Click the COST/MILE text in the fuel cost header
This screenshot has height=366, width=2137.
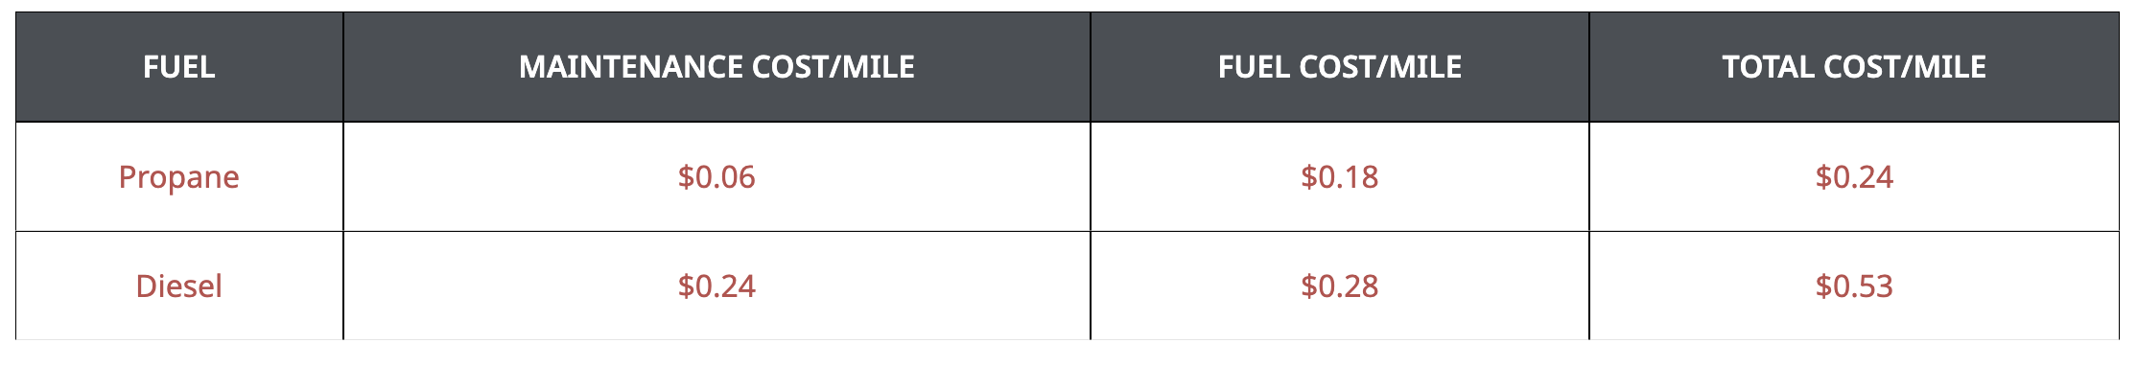(x=1380, y=67)
